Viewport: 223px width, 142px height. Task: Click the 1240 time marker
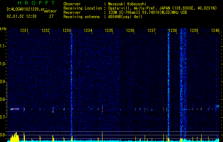(x=215, y=31)
